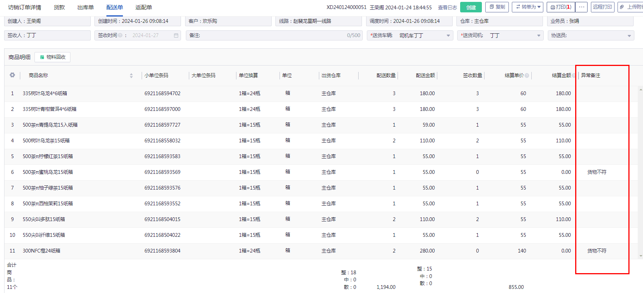Click the total 1,194.00 amount
Screen dimensions: 643x293
click(386, 287)
